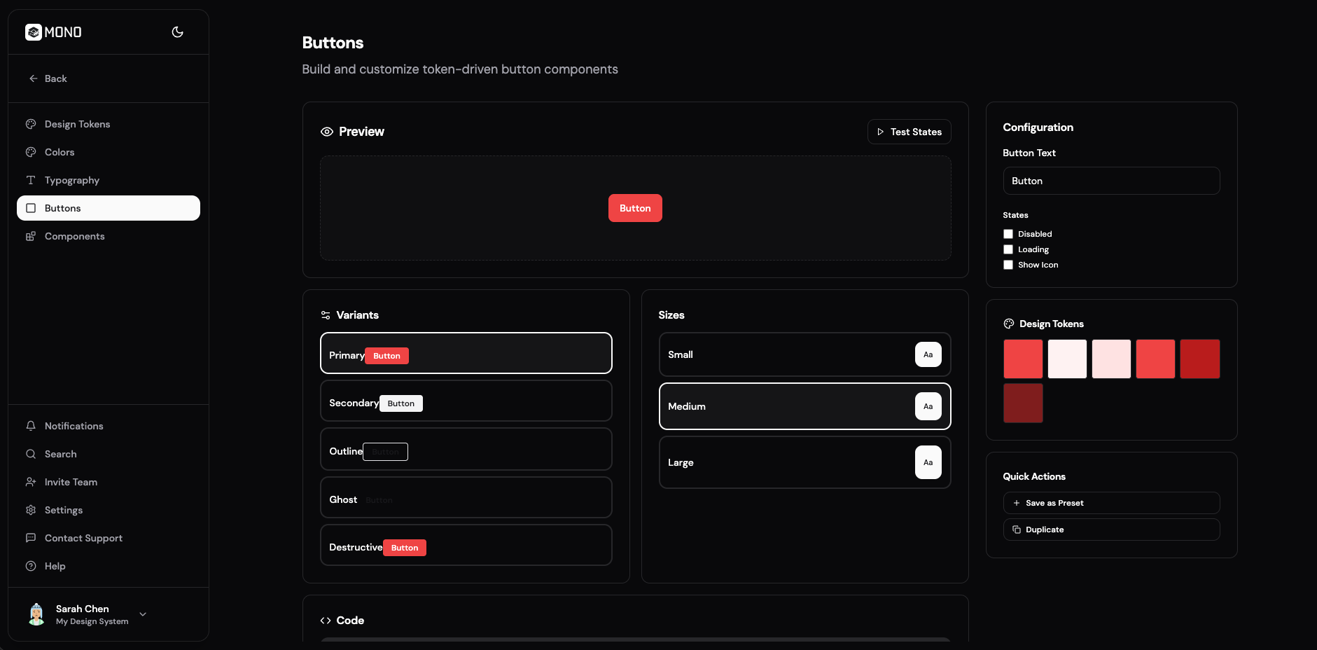Go to Components page in sidebar
The image size is (1317, 650).
[x=74, y=236]
